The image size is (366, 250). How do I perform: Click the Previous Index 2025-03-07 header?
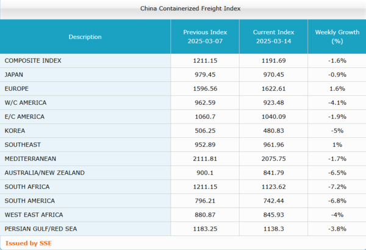click(x=204, y=37)
